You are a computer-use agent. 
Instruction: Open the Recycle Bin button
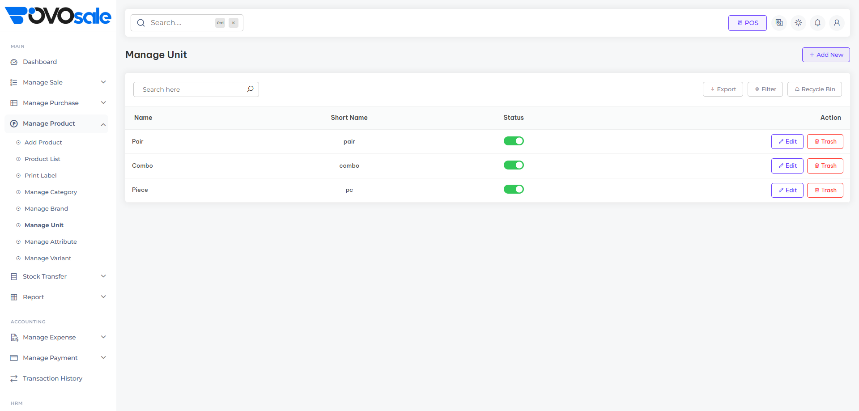tap(815, 89)
